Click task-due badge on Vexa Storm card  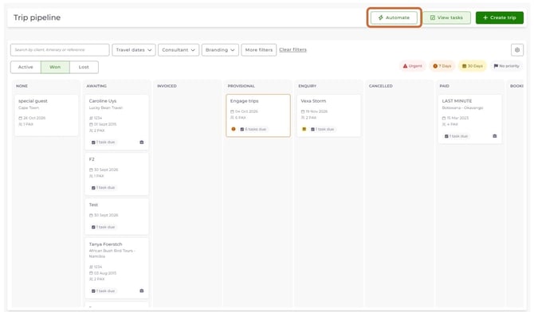pos(323,129)
